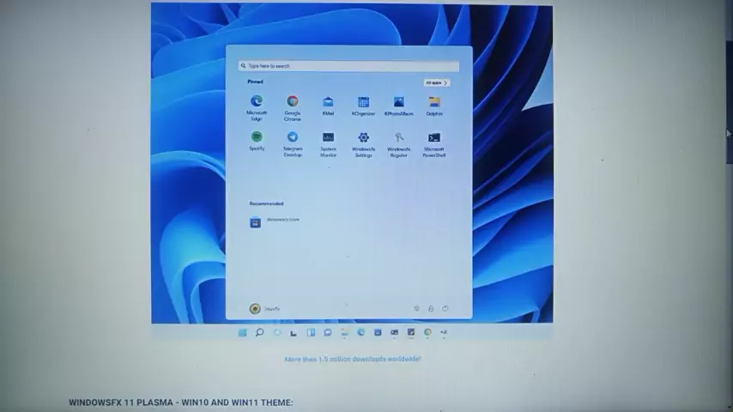Viewport: 733px width, 412px height.
Task: Click the user avatar in Start menu
Action: point(255,309)
